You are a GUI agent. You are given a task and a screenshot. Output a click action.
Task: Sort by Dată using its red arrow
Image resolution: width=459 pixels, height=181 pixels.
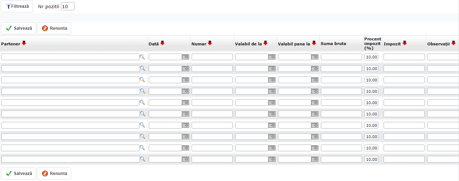[163, 43]
